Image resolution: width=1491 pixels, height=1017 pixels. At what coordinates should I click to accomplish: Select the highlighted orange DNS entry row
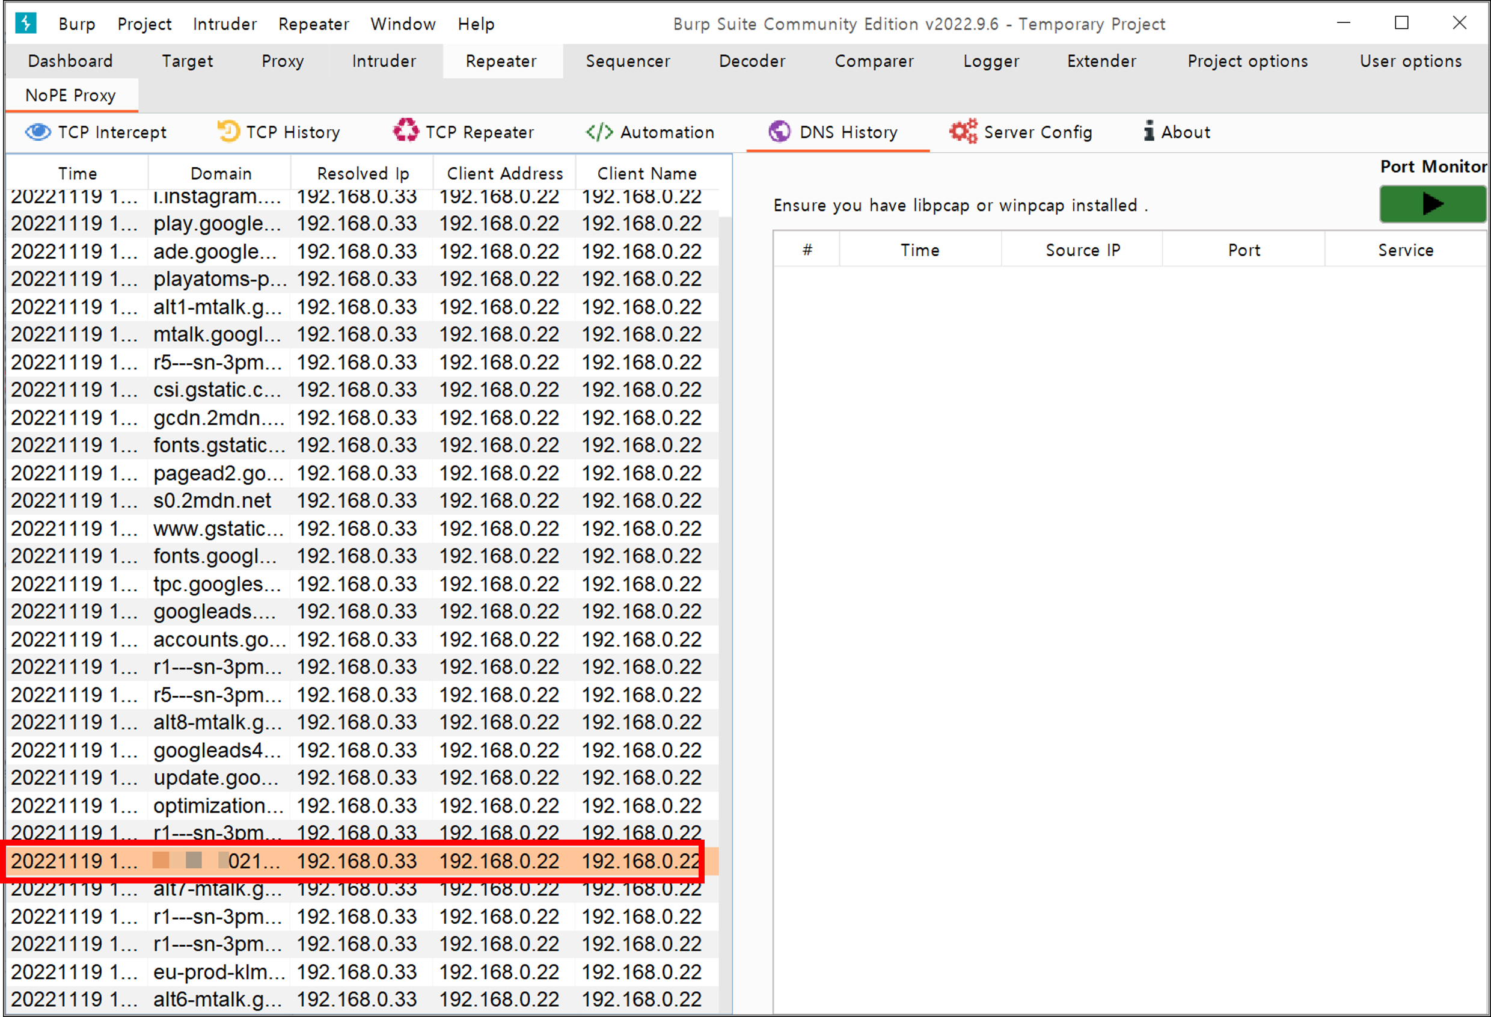click(x=357, y=861)
